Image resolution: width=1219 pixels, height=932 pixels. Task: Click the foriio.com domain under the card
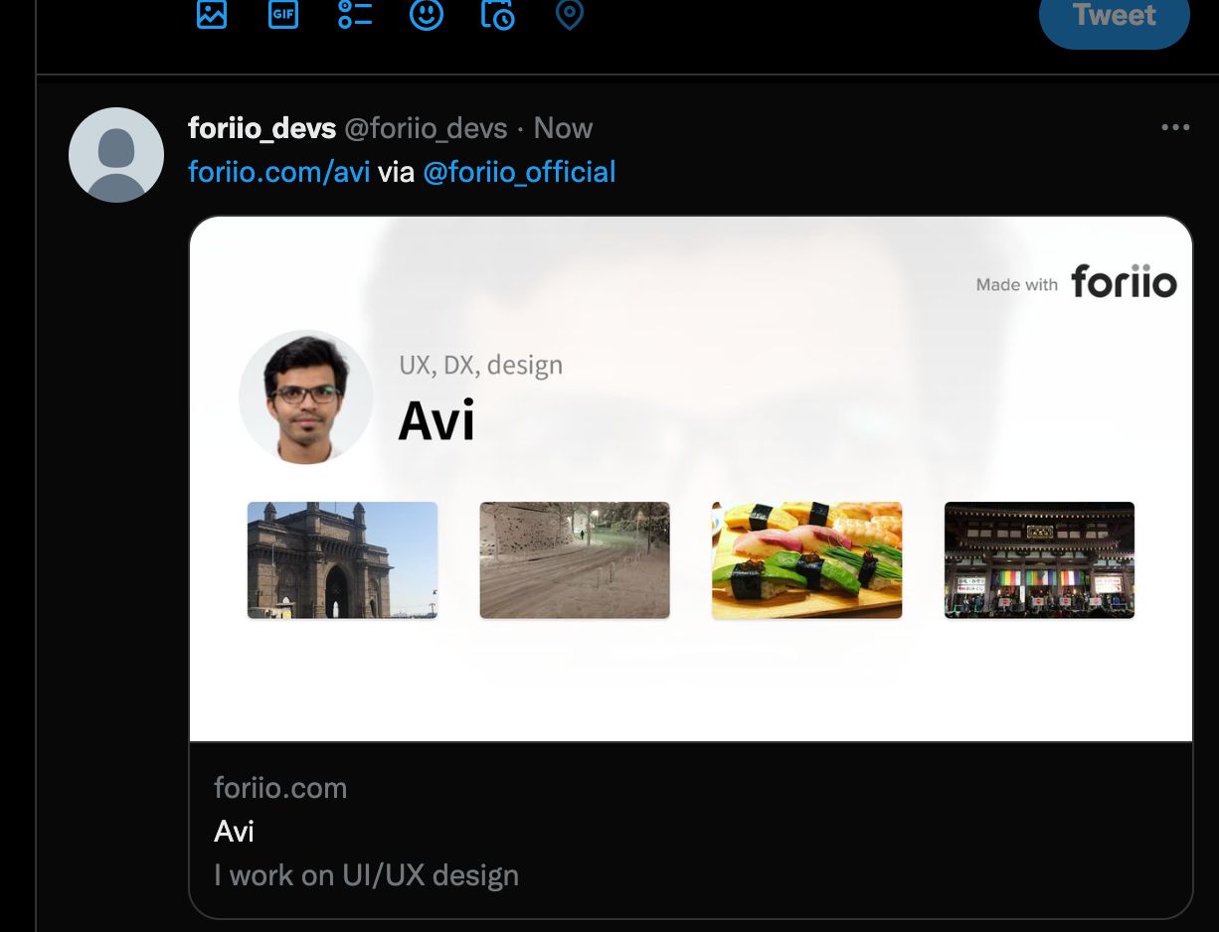coord(280,787)
